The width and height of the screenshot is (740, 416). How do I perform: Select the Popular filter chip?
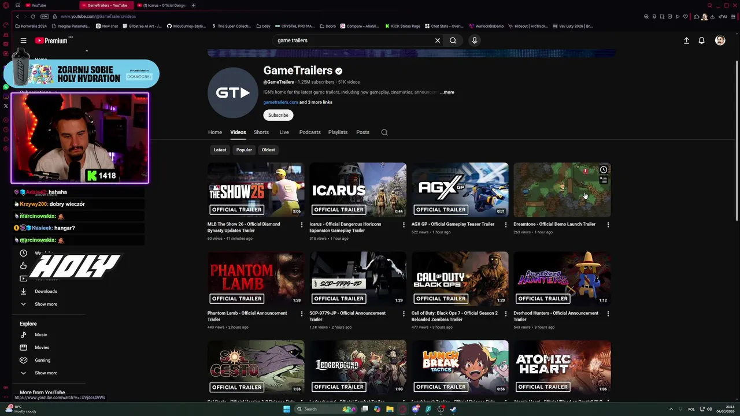pos(244,150)
